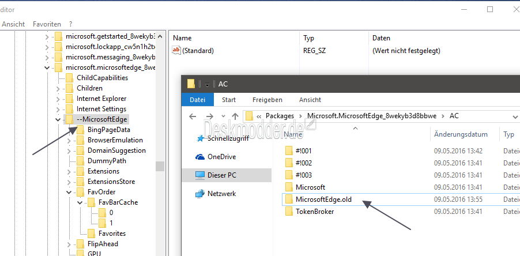Click the registry tree scrollbar thumb
The image size is (520, 256).
point(160,166)
